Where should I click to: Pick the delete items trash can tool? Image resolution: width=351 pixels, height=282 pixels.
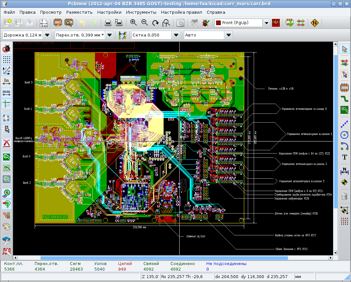tap(344, 196)
